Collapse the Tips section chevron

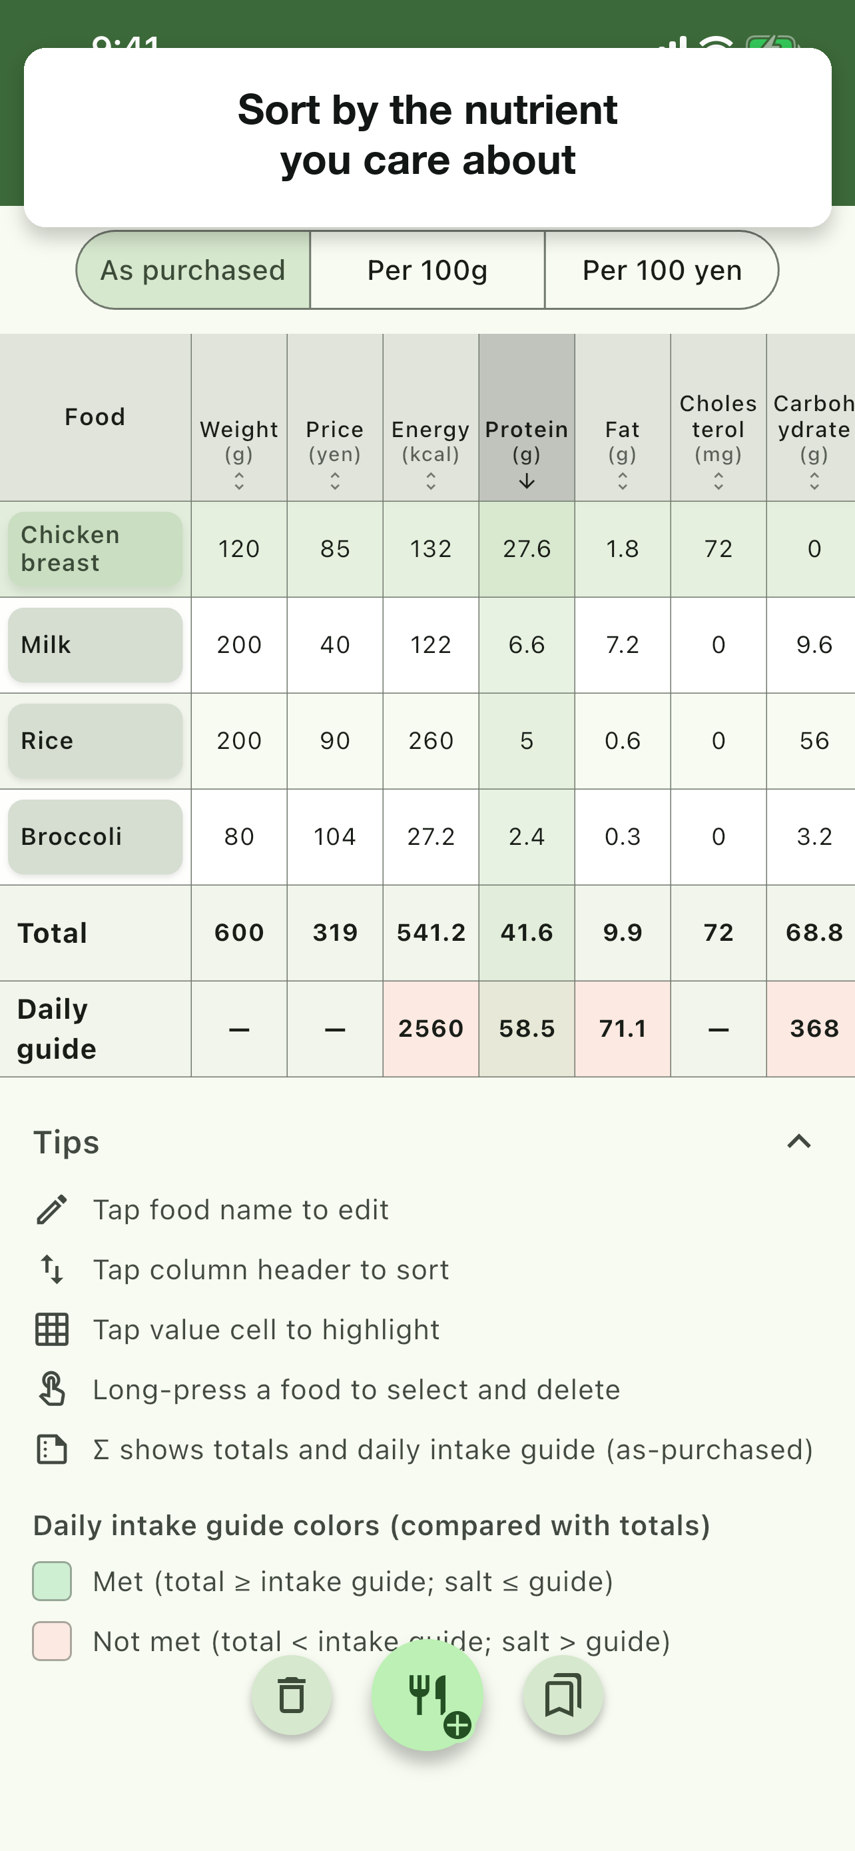click(x=799, y=1141)
